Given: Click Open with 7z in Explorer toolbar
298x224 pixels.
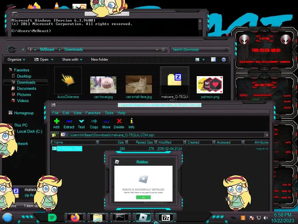Looking at the screenshot, I should (41, 60).
